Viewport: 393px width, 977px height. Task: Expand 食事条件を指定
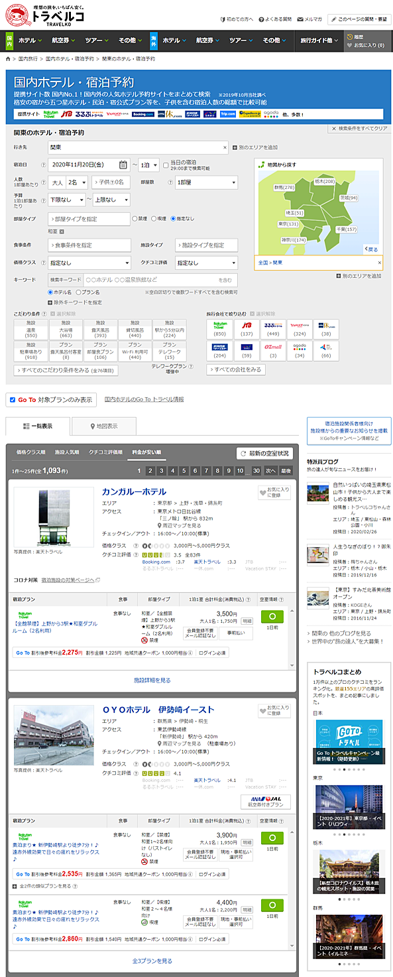[x=89, y=245]
